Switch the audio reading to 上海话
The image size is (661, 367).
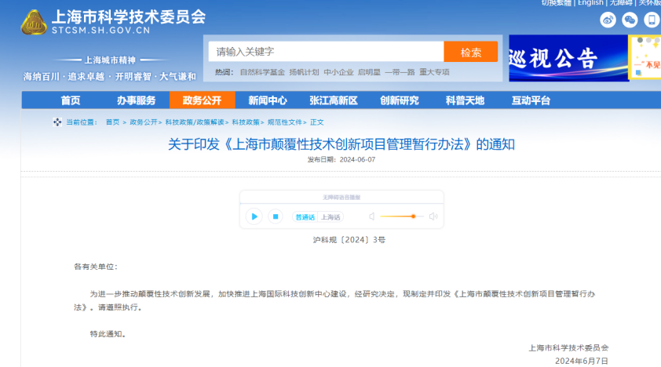[330, 217]
